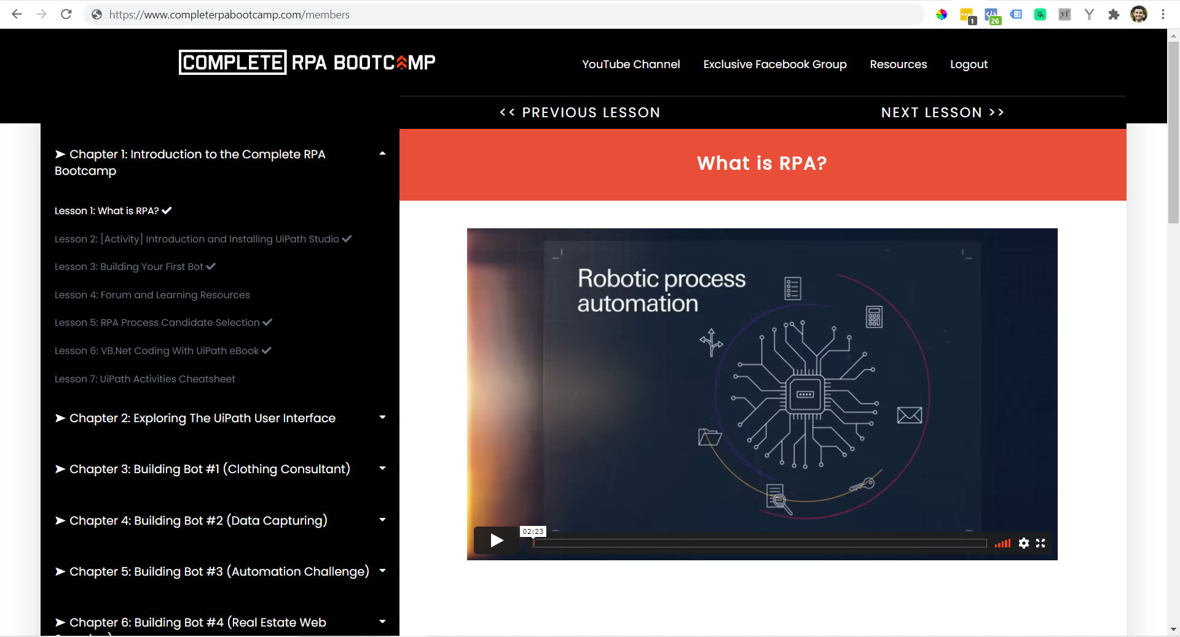
Task: Select Chapter 4: Building Bot #2 title
Action: point(191,520)
